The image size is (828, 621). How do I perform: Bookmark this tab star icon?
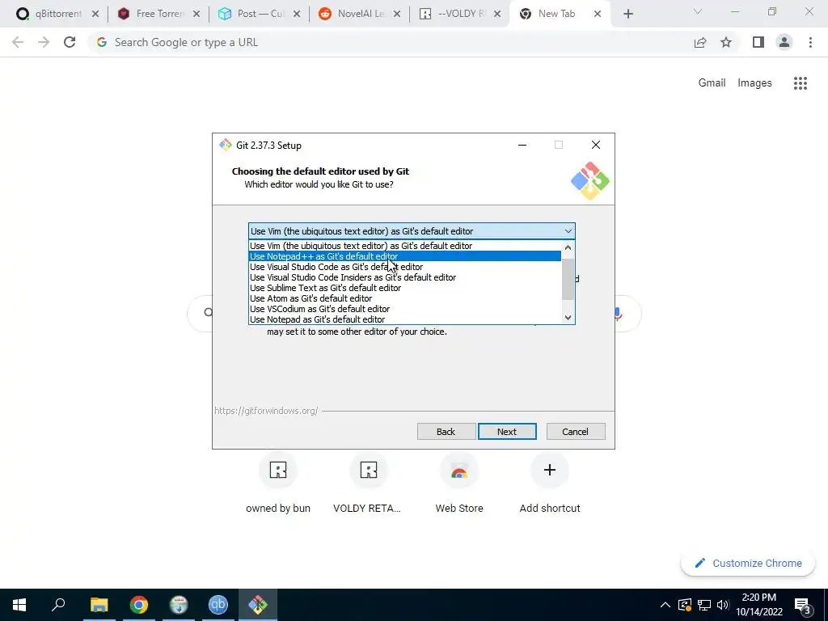coord(726,42)
